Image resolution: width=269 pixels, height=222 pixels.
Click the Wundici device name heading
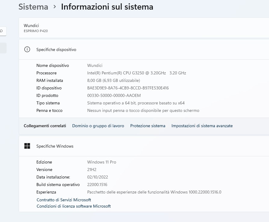tap(31, 25)
